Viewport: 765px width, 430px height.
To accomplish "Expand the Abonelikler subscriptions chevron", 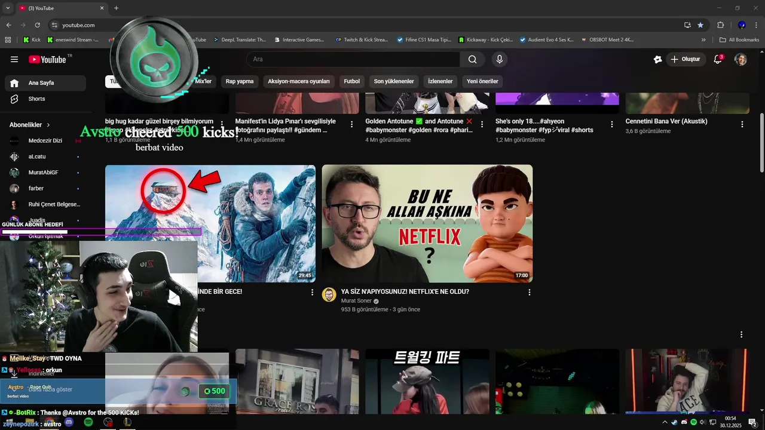I will [48, 125].
